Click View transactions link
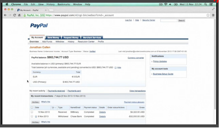219x128 pixels. (137, 91)
